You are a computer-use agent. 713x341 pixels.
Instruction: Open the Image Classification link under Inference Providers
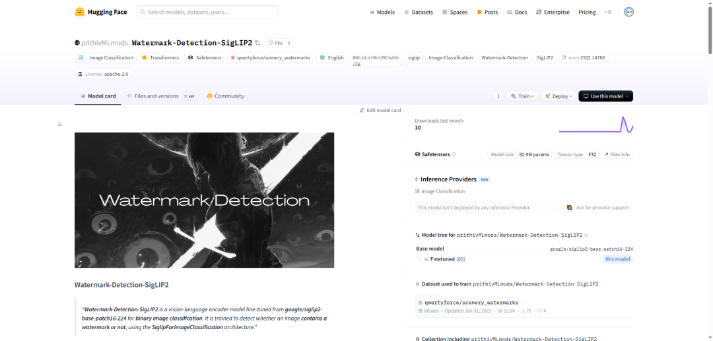click(x=440, y=191)
